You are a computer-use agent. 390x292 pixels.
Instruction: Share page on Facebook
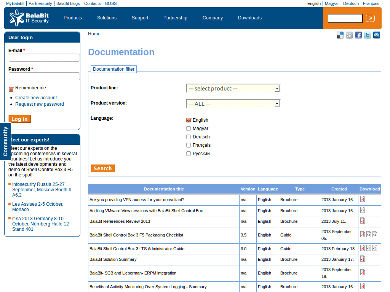(358, 35)
